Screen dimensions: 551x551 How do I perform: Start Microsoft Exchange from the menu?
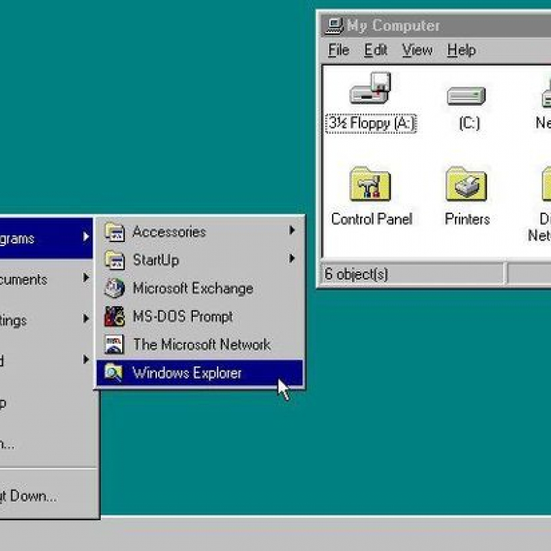point(200,288)
